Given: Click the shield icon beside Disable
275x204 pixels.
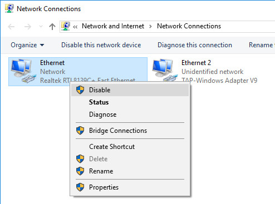Looking at the screenshot, I should point(80,90).
